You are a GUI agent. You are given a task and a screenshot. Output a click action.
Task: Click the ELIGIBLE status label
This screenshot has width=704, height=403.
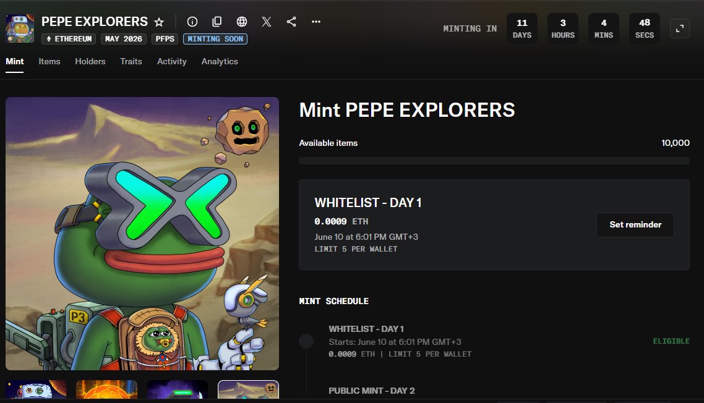tap(671, 341)
